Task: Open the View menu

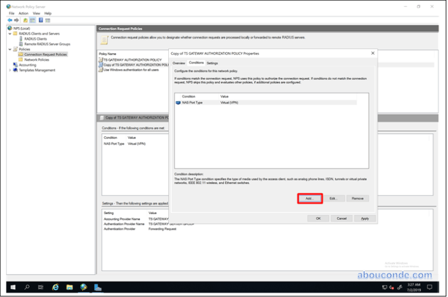Action: (x=35, y=13)
